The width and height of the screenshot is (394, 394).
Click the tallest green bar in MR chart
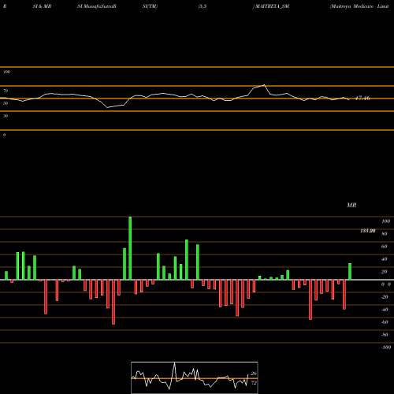[130, 248]
